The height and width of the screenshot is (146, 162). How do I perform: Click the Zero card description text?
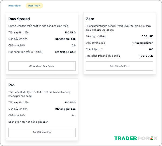pos(119,28)
